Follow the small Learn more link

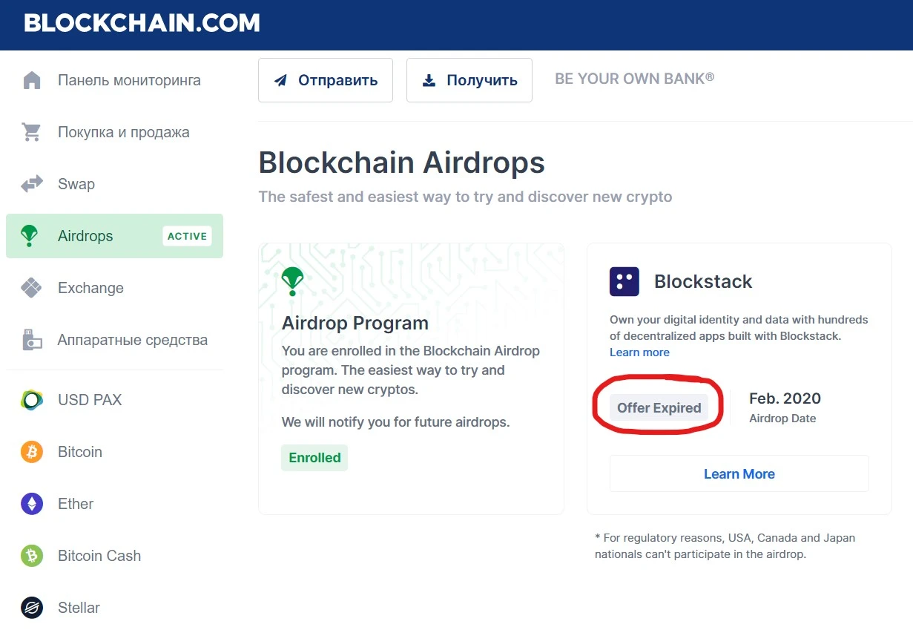coord(639,352)
